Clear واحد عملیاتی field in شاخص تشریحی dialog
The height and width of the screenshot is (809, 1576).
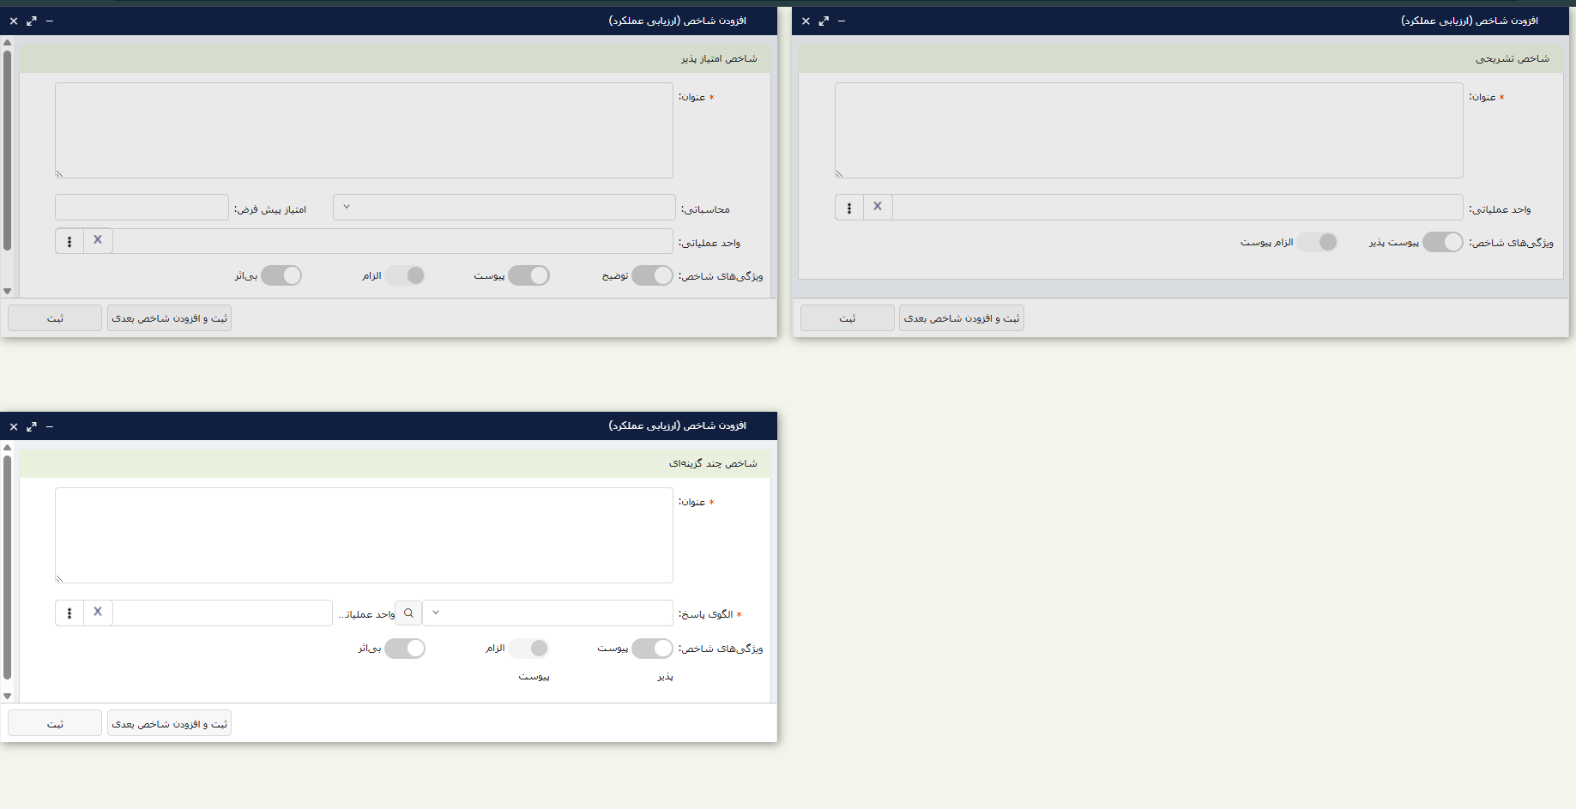pyautogui.click(x=878, y=207)
